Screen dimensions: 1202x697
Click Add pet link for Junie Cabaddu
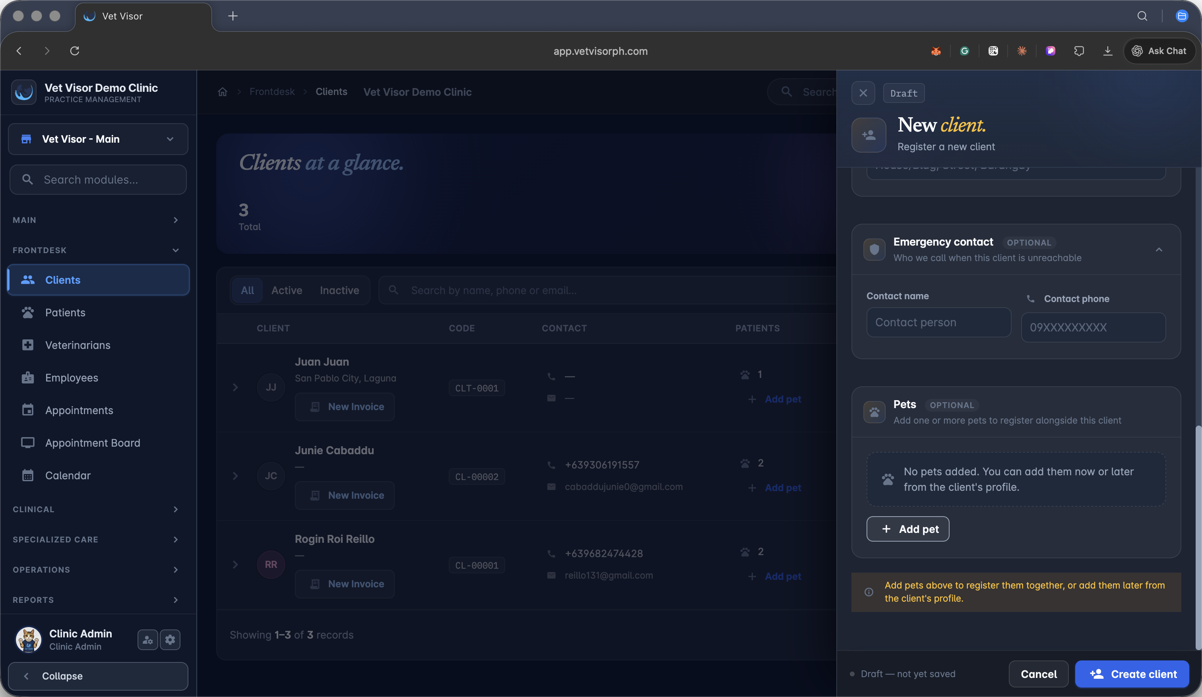coord(775,488)
